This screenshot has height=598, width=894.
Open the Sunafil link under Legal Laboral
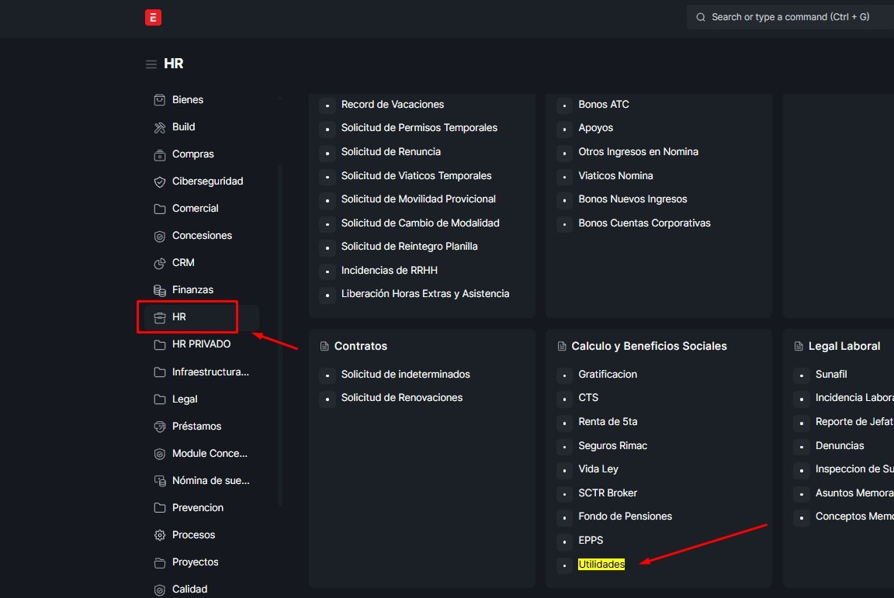pyautogui.click(x=831, y=375)
